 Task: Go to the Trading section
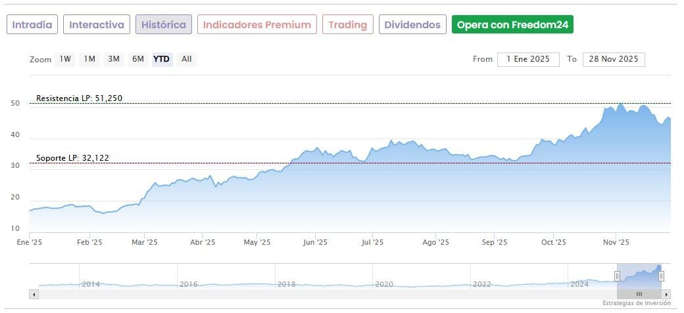coord(347,25)
